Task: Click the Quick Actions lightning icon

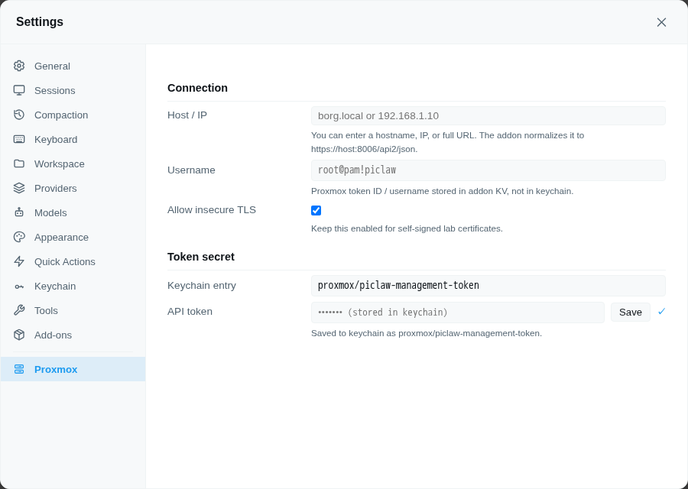Action: click(x=19, y=262)
